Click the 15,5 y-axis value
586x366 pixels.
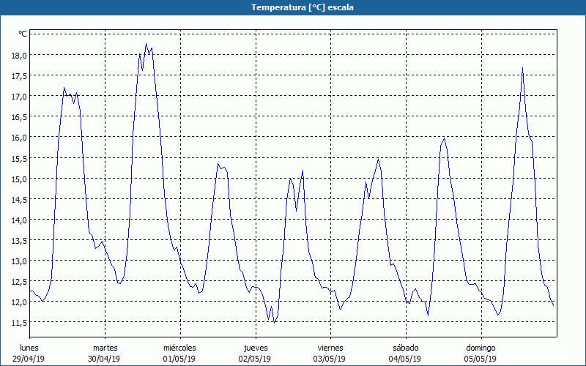click(19, 158)
